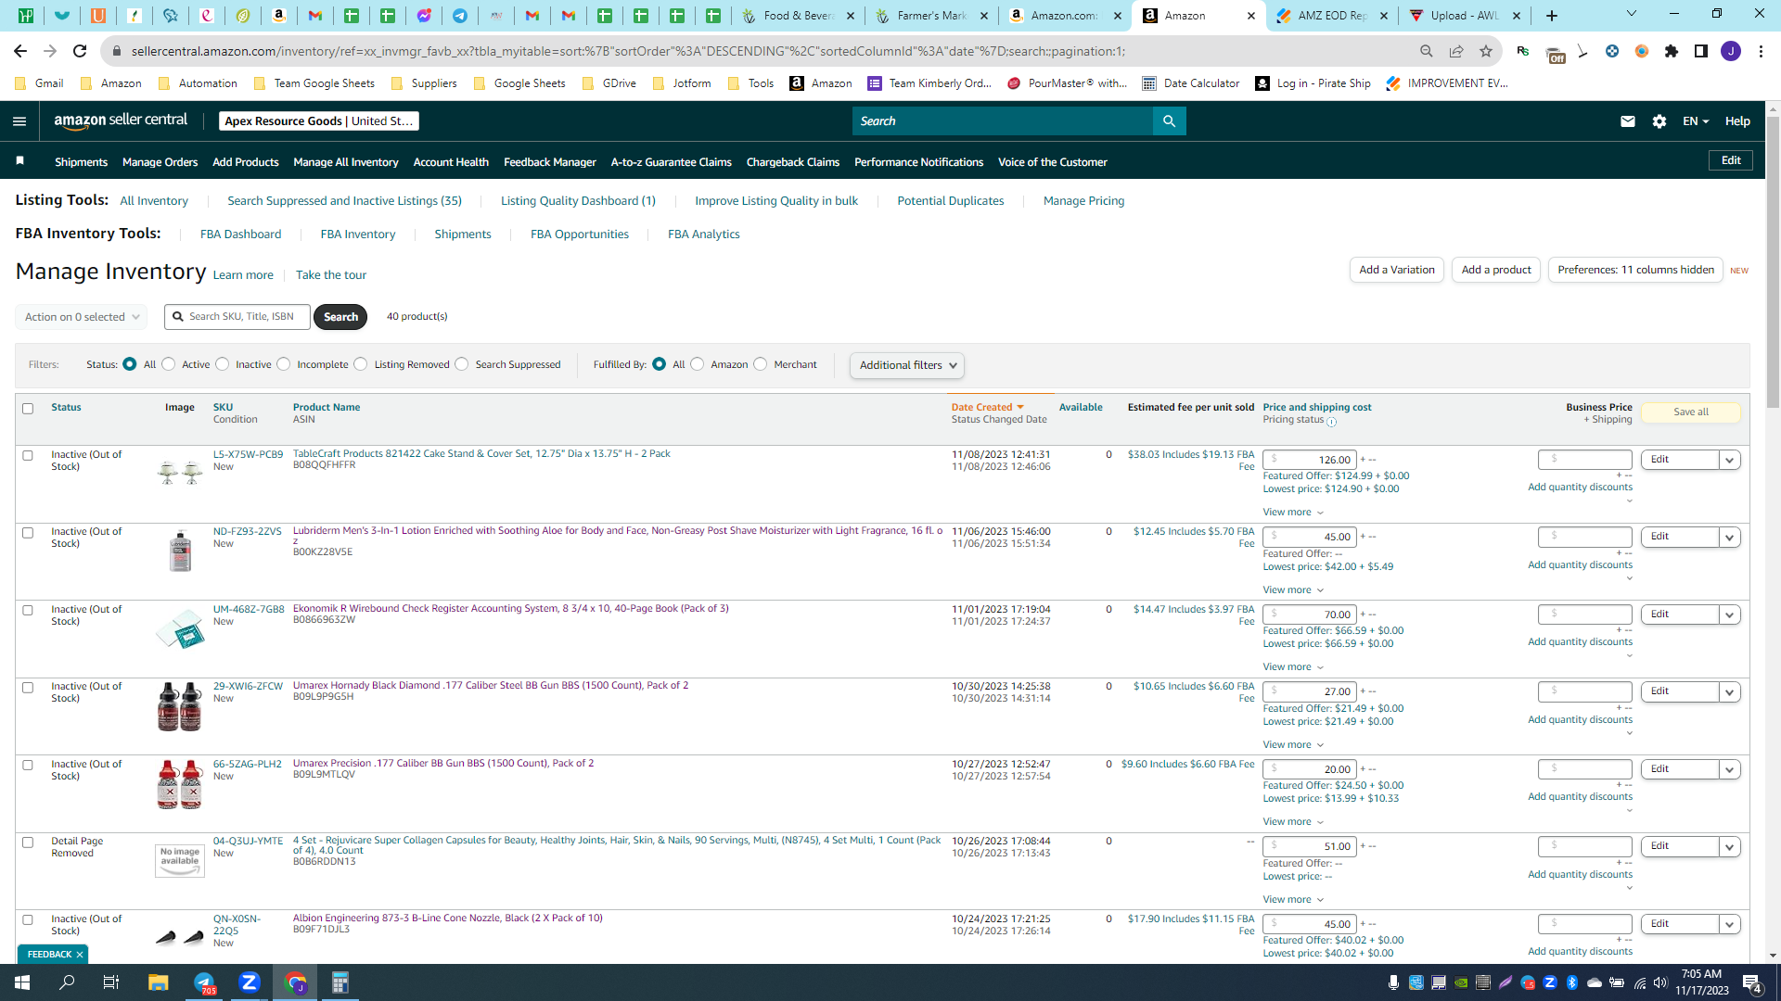Sort by Date Created column
1781x1001 pixels.
pyautogui.click(x=987, y=407)
